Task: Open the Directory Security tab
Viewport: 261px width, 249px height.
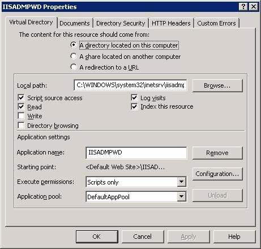Action: coord(121,23)
